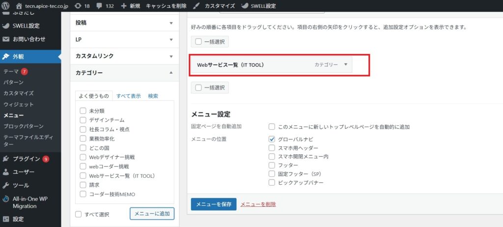The image size is (503, 227).
Task: Open ブロックパターン submenu item
Action: coord(24,126)
